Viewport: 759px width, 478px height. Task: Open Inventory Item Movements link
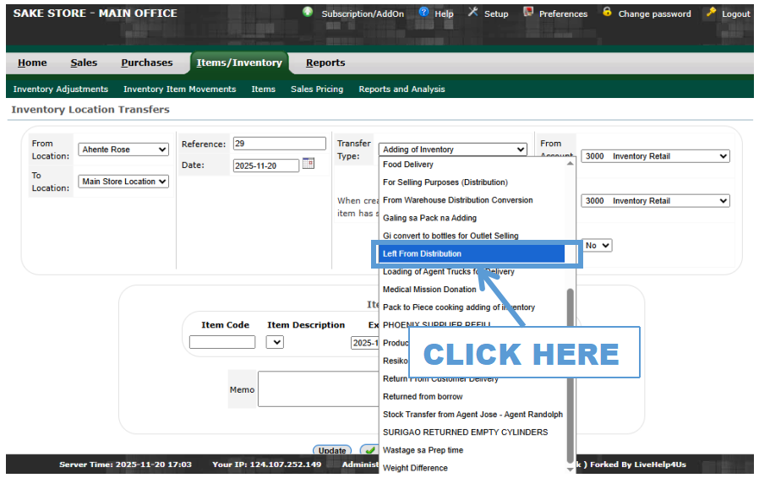(x=179, y=90)
